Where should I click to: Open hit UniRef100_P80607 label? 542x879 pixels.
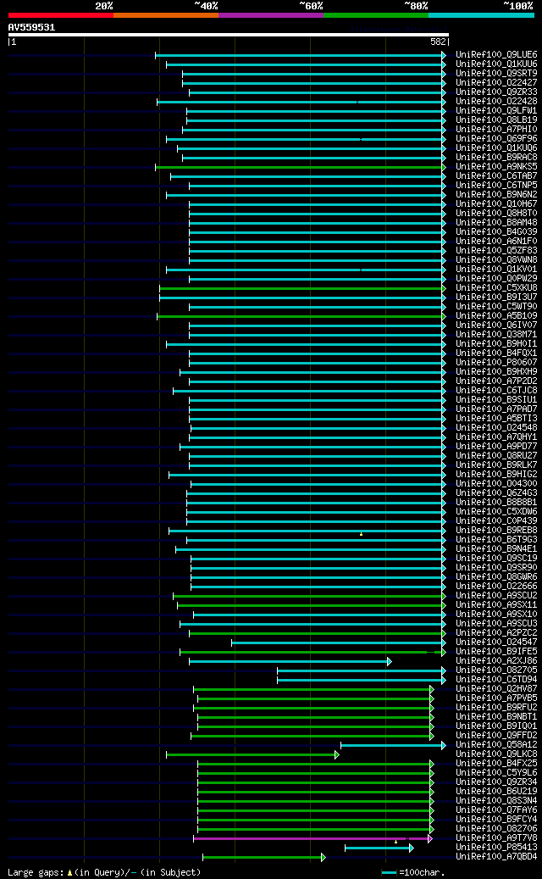point(496,362)
